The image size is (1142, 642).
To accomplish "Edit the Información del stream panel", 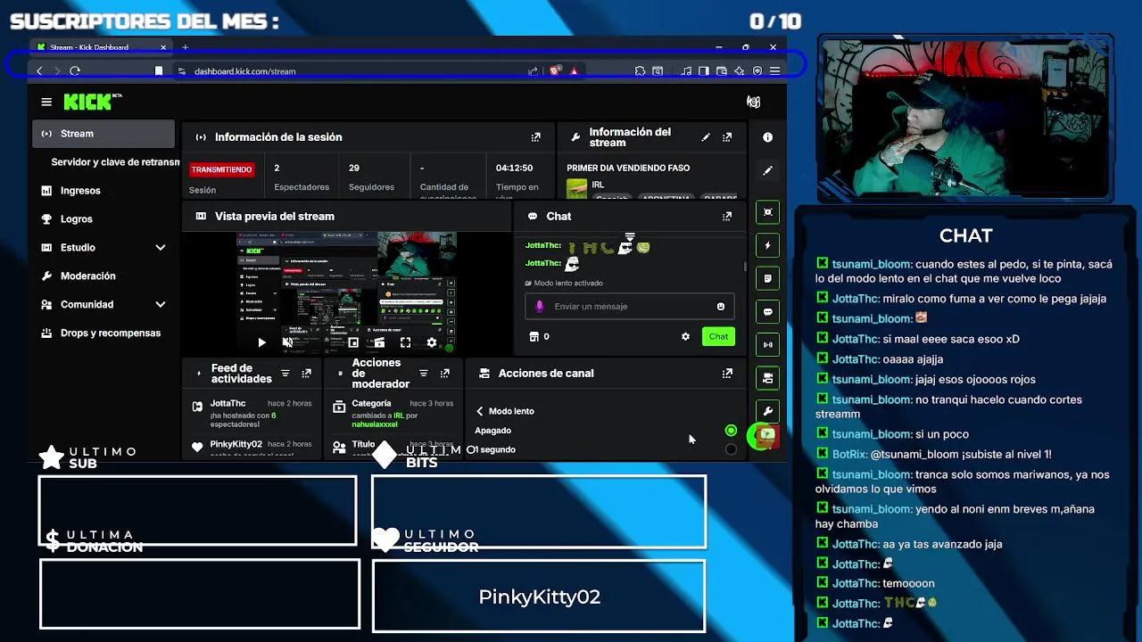I will click(706, 137).
